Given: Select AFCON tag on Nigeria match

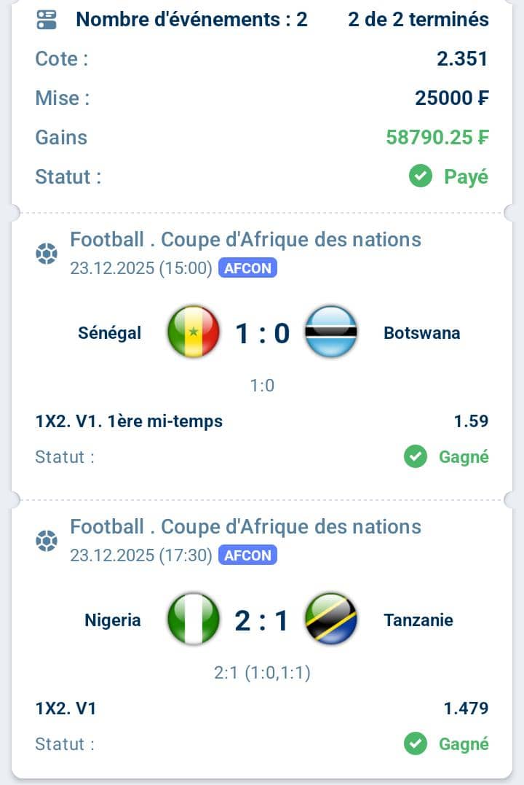Looking at the screenshot, I should [x=247, y=555].
